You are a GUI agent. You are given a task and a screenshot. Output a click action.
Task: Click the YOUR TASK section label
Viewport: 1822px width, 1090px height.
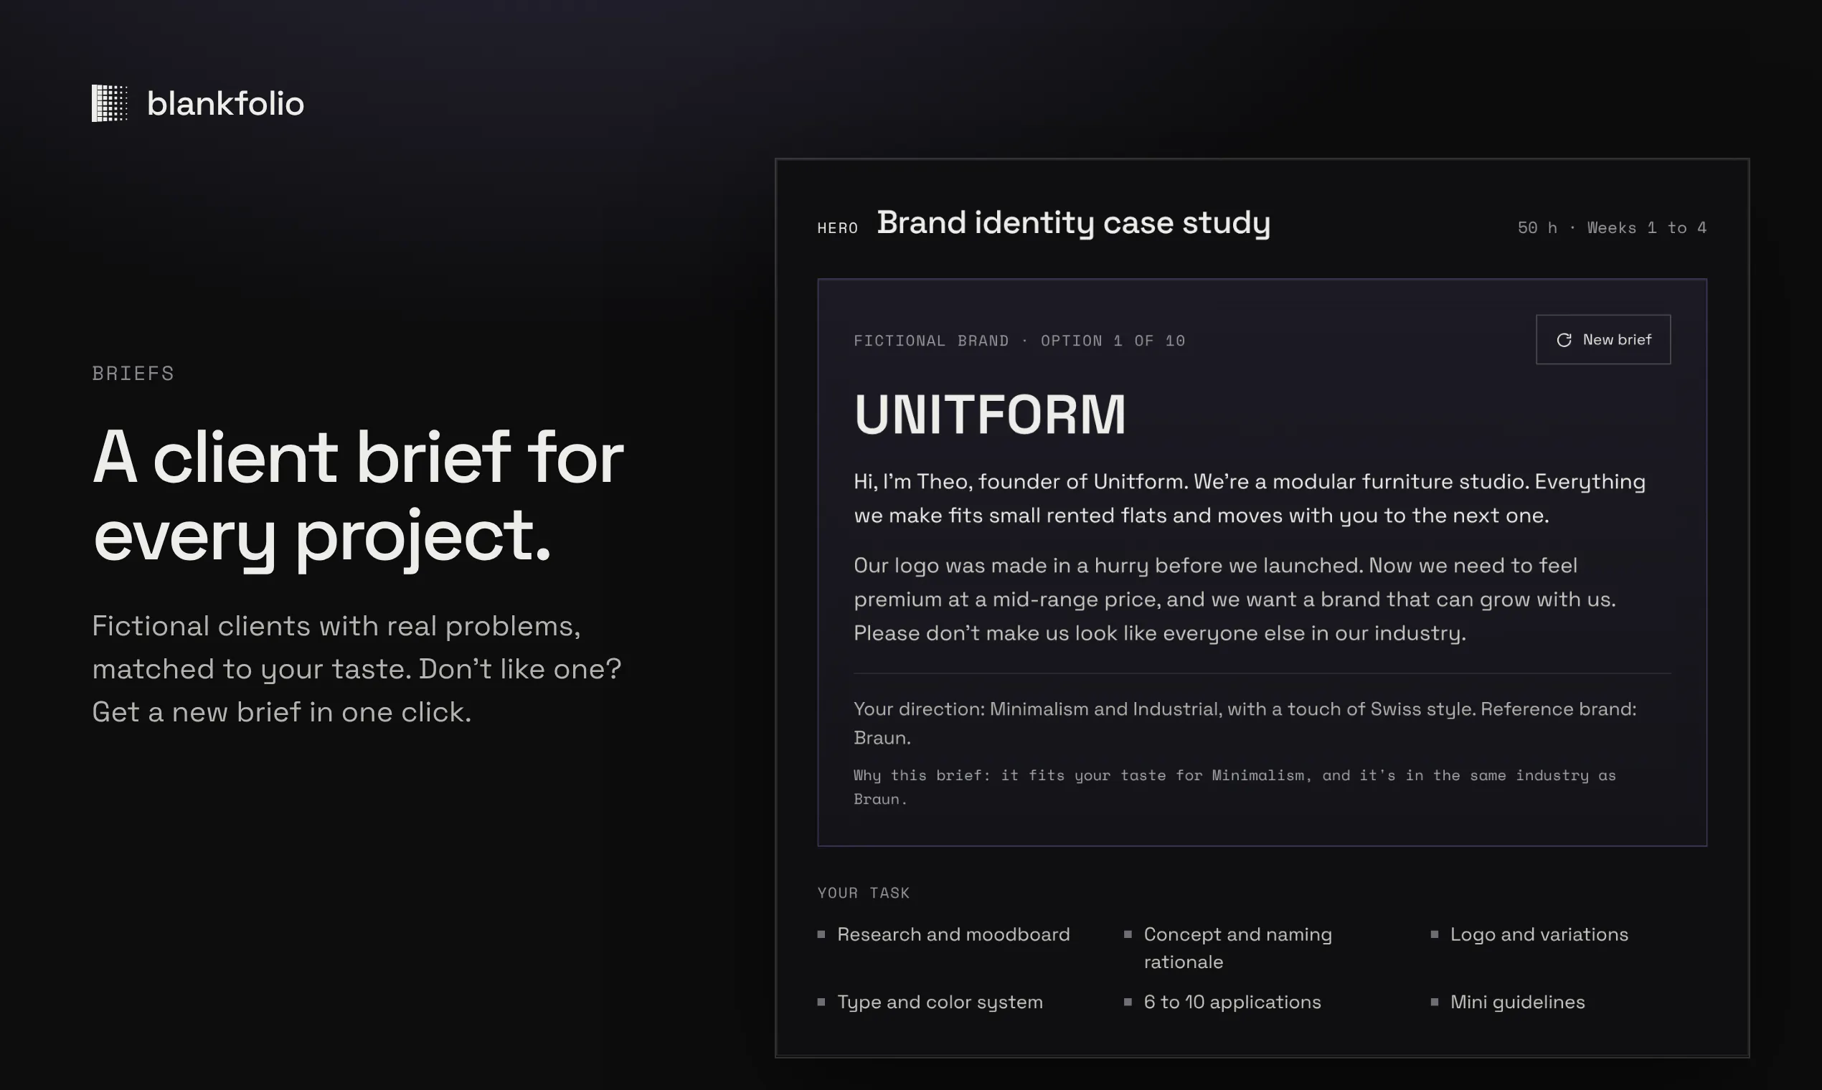click(x=863, y=893)
